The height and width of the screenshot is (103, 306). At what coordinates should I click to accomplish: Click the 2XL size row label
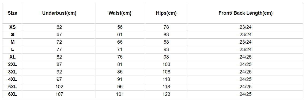13,65
